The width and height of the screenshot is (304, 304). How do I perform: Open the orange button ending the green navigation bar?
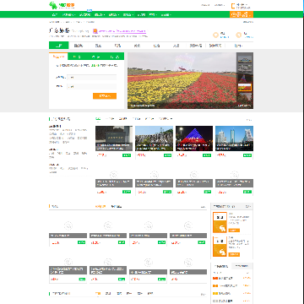tap(242, 14)
